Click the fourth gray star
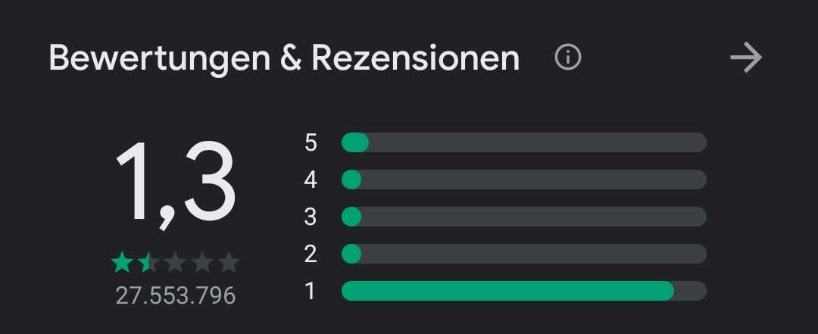This screenshot has width=818, height=334. coord(202,262)
